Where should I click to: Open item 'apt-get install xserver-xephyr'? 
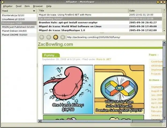(x=100, y=22)
